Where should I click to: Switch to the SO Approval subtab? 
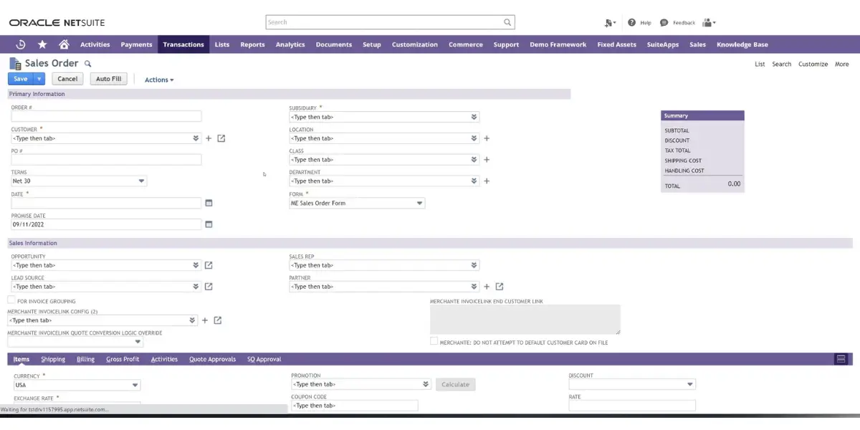coord(264,359)
